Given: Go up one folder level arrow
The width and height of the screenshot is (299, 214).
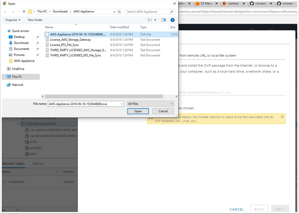Looking at the screenshot, I should pyautogui.click(x=24, y=12).
